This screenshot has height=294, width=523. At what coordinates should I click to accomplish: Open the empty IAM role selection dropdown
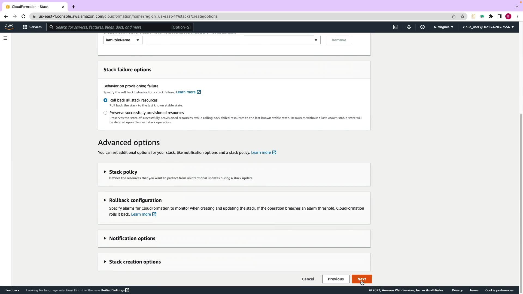point(234,40)
